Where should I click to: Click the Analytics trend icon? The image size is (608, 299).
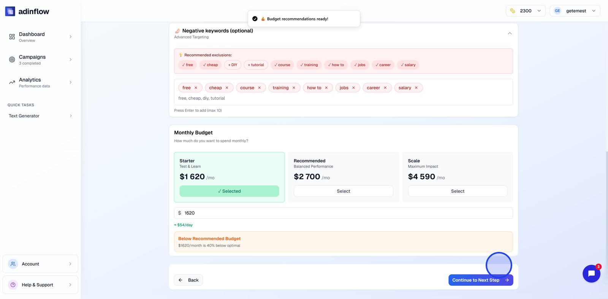click(12, 82)
